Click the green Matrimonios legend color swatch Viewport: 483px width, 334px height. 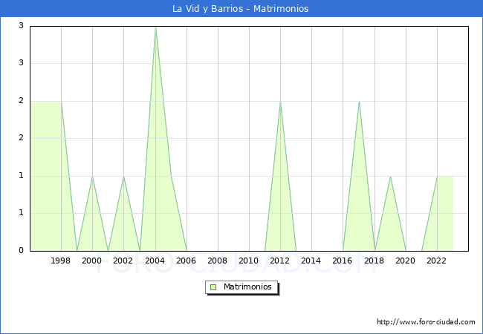click(x=213, y=286)
